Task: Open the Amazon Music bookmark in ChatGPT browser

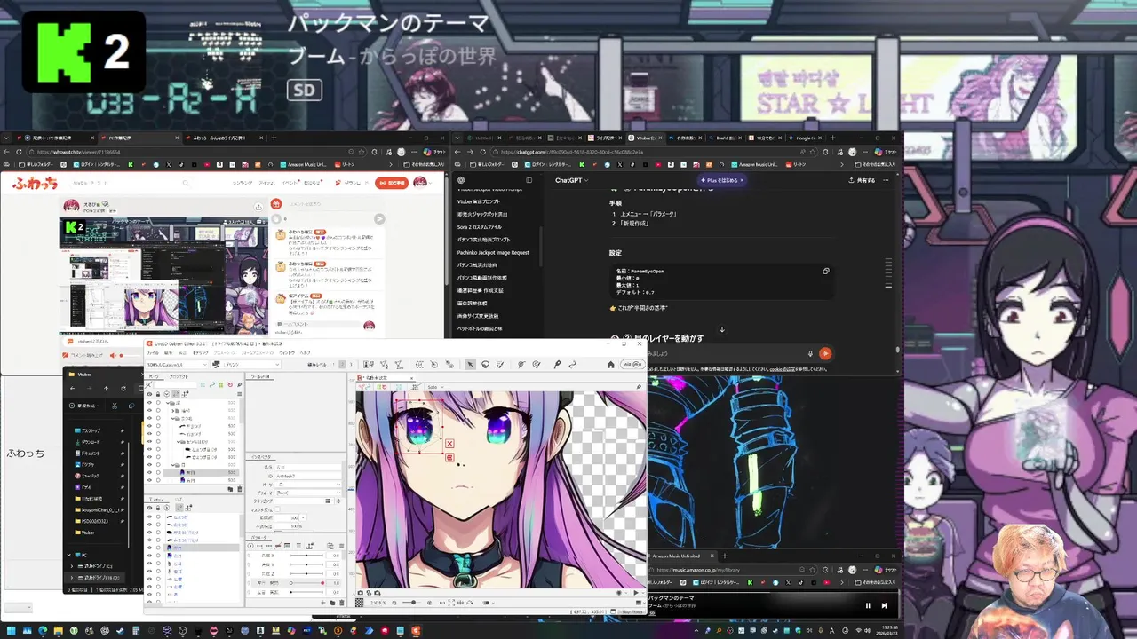Action: (755, 164)
